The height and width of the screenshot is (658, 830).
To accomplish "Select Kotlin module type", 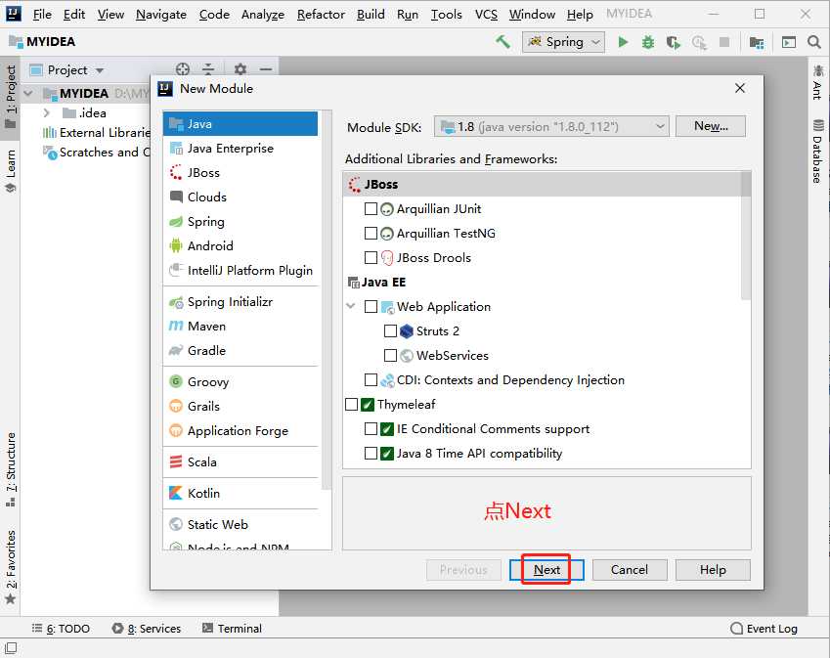I will pyautogui.click(x=240, y=494).
